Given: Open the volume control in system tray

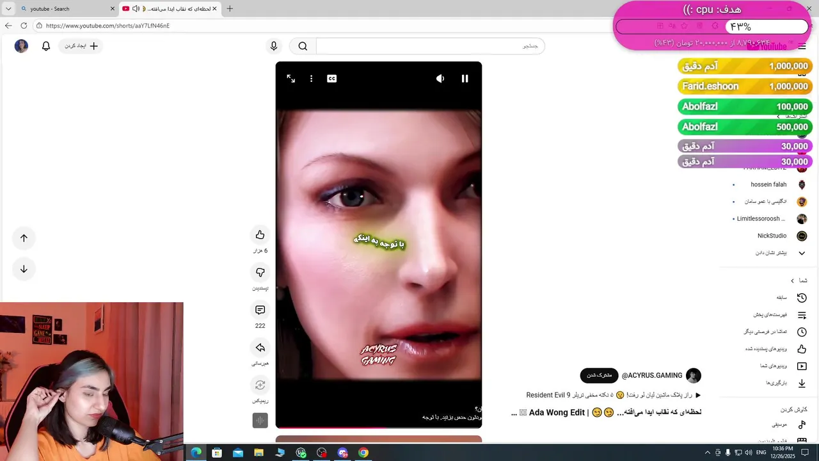Looking at the screenshot, I should [748, 453].
